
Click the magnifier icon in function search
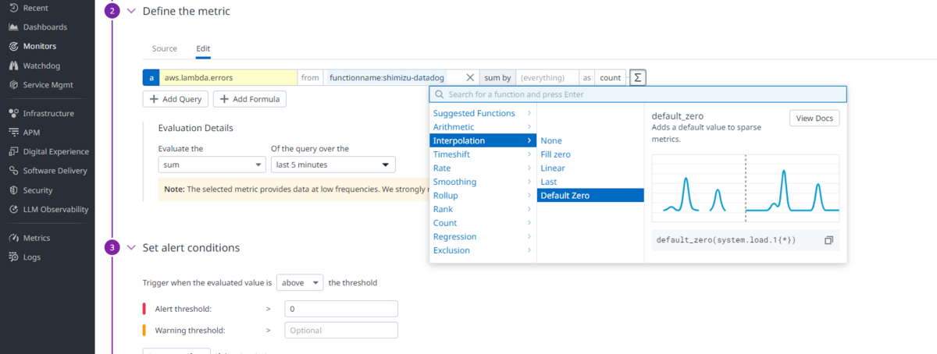(440, 94)
